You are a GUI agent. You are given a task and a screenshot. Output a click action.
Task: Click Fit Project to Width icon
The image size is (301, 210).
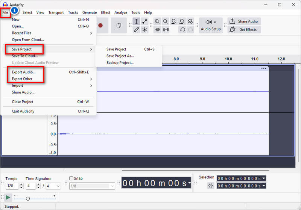tap(182, 21)
